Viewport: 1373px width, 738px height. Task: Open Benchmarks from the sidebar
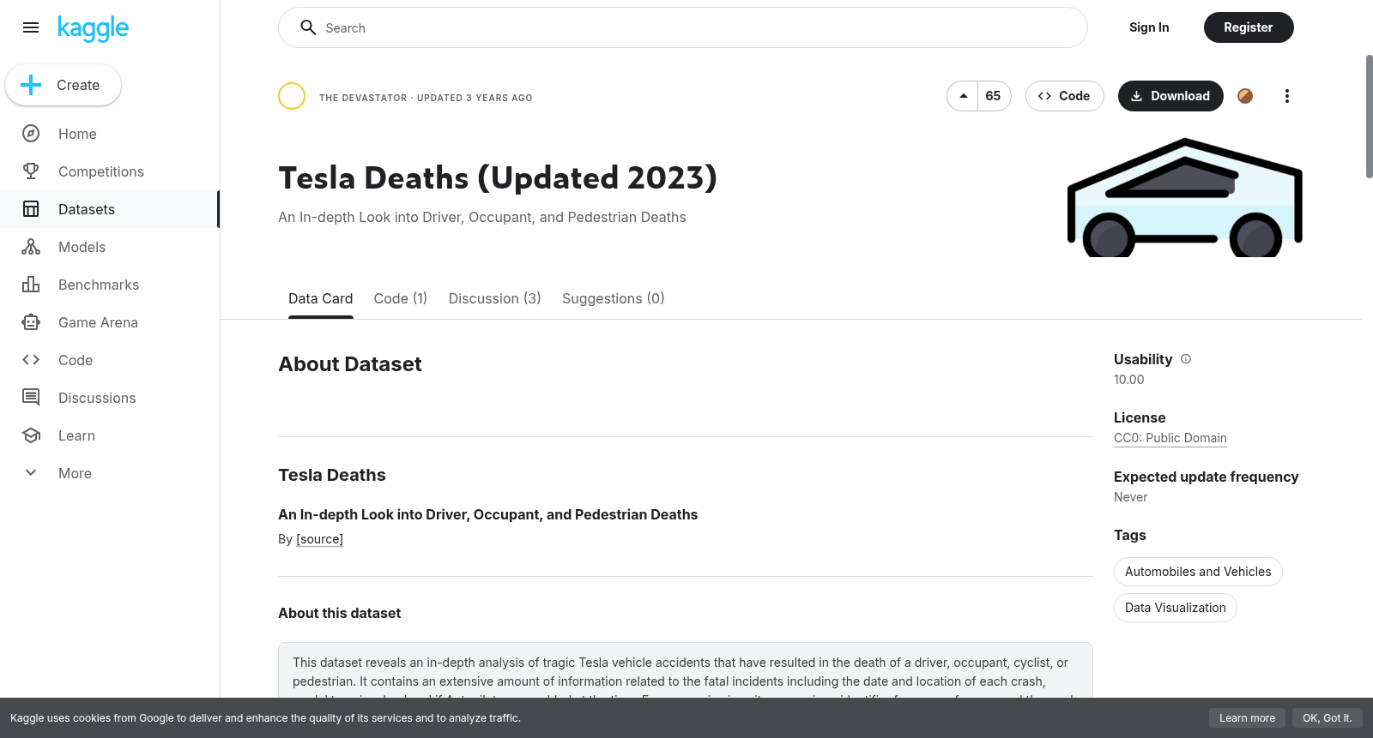(110, 285)
